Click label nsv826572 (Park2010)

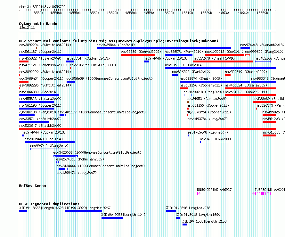191,72
